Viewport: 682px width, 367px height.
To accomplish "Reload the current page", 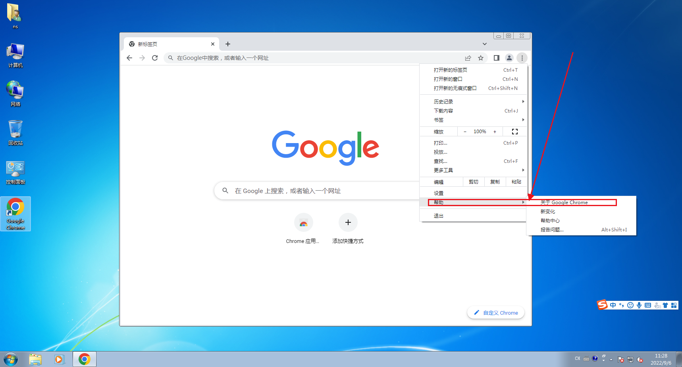I will pyautogui.click(x=155, y=58).
